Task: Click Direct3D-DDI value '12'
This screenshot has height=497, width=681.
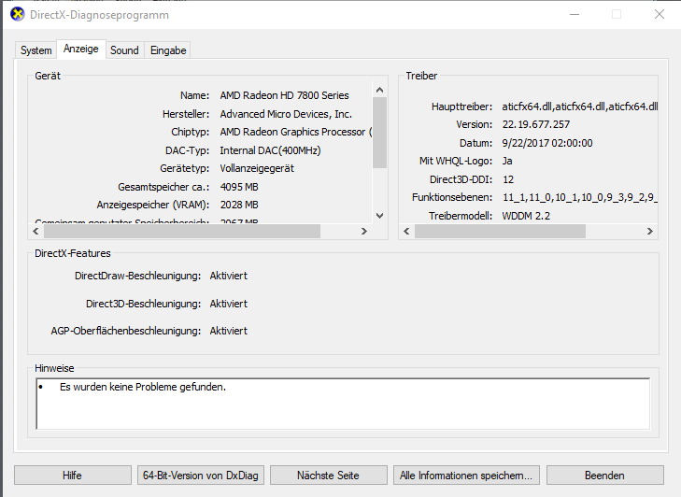Action: 508,180
